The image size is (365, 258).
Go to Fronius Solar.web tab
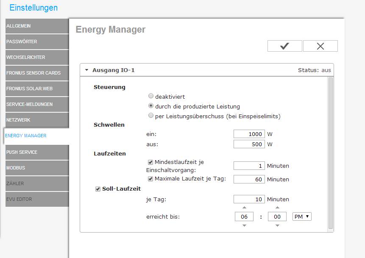37,89
